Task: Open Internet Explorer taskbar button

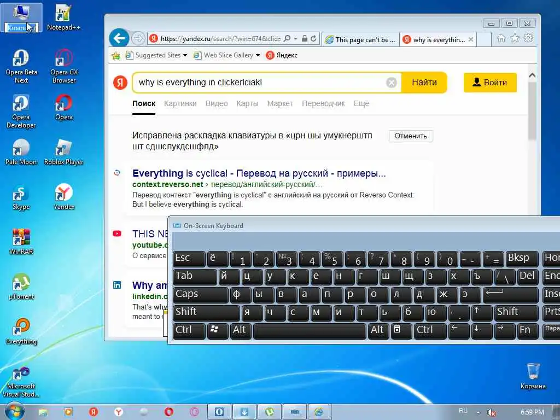Action: 318,412
